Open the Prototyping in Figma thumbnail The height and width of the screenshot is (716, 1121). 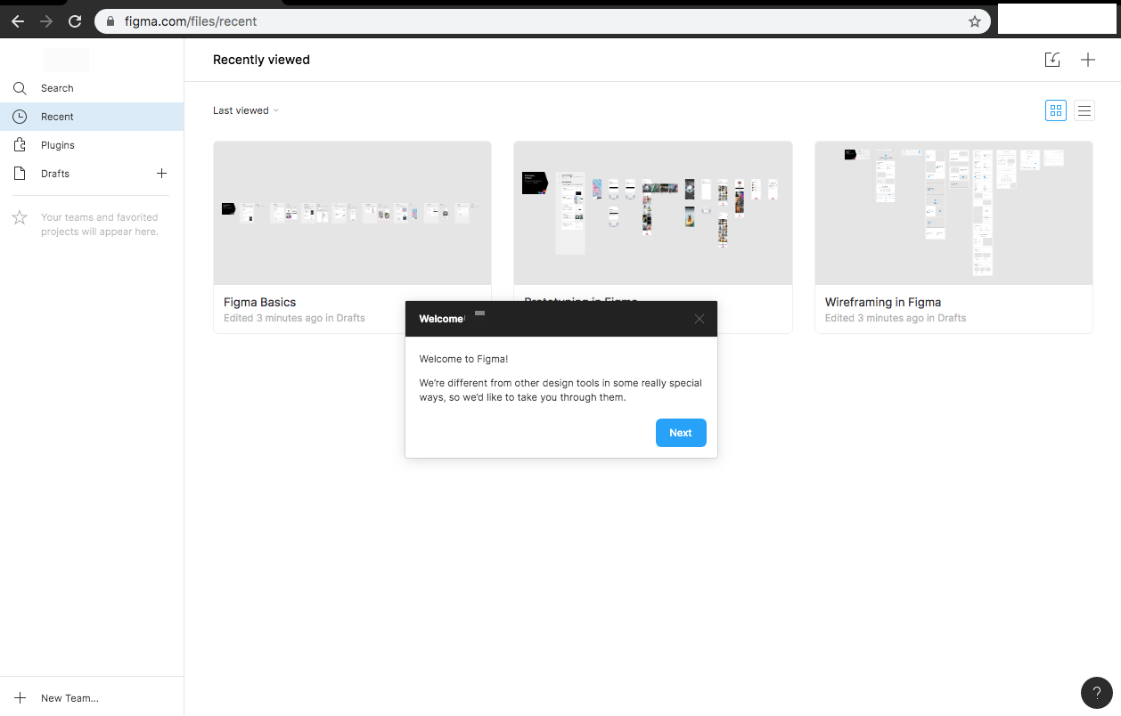click(653, 213)
